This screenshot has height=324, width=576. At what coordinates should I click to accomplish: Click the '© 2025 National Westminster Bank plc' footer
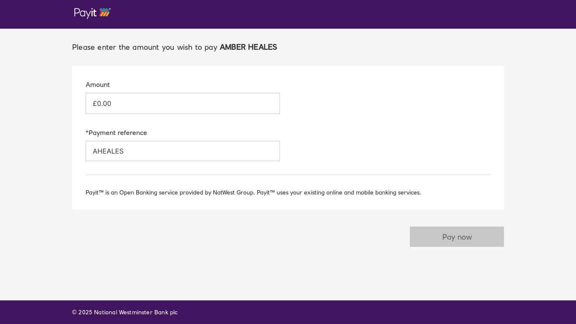coord(125,312)
